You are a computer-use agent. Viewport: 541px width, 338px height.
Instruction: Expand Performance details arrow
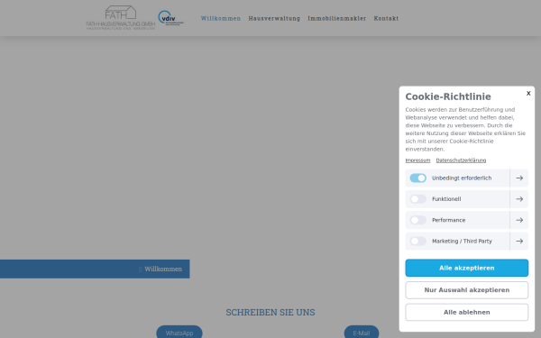pyautogui.click(x=519, y=220)
